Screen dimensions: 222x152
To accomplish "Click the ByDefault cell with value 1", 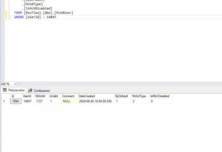I will click(122, 101).
